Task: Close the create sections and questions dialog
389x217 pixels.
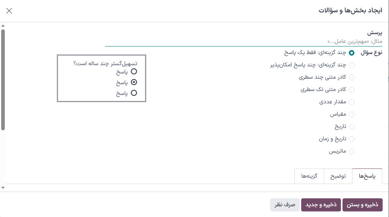Action: point(9,11)
